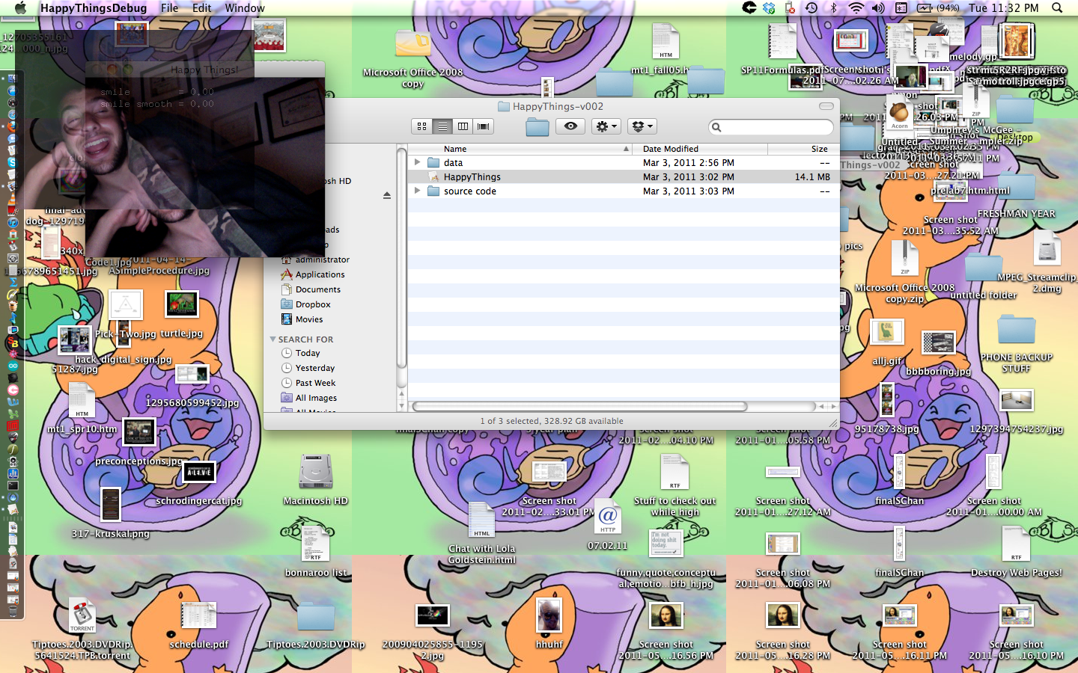Select the hhuhf image thumbnail
The width and height of the screenshot is (1078, 673).
pos(549,615)
